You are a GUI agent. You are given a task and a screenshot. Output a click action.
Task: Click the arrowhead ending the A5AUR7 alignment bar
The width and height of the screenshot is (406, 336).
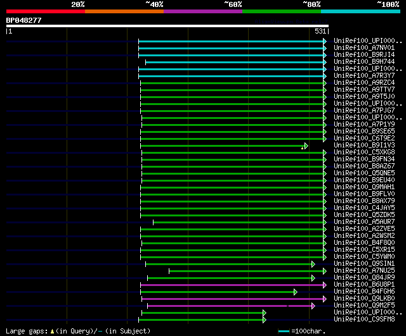coord(324,222)
